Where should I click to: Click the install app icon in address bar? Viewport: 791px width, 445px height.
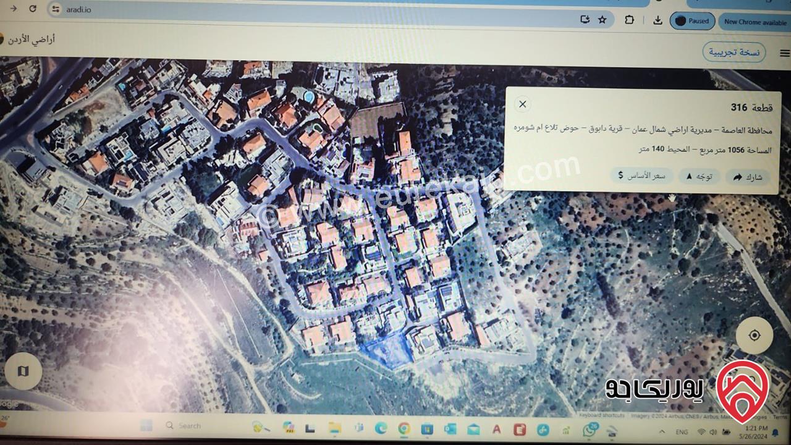click(585, 19)
